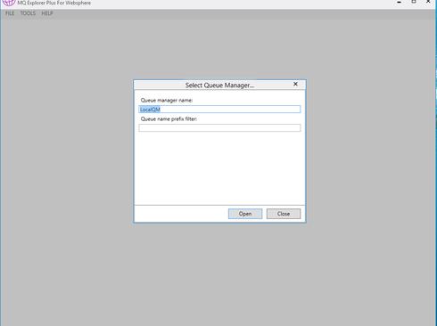Open the TOOLS menu
Image resolution: width=437 pixels, height=326 pixels.
tap(28, 13)
